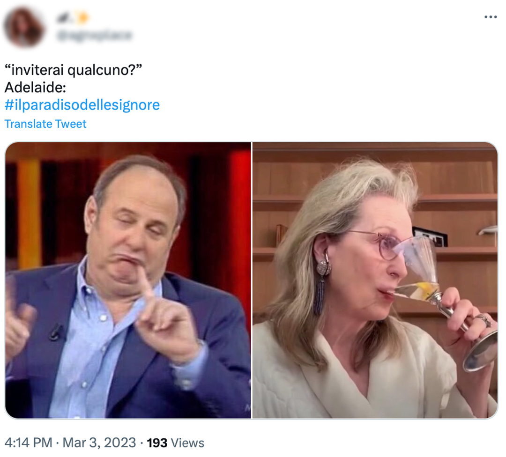Click the 193 view count number
Viewport: 506px width, 457px height.
[157, 443]
